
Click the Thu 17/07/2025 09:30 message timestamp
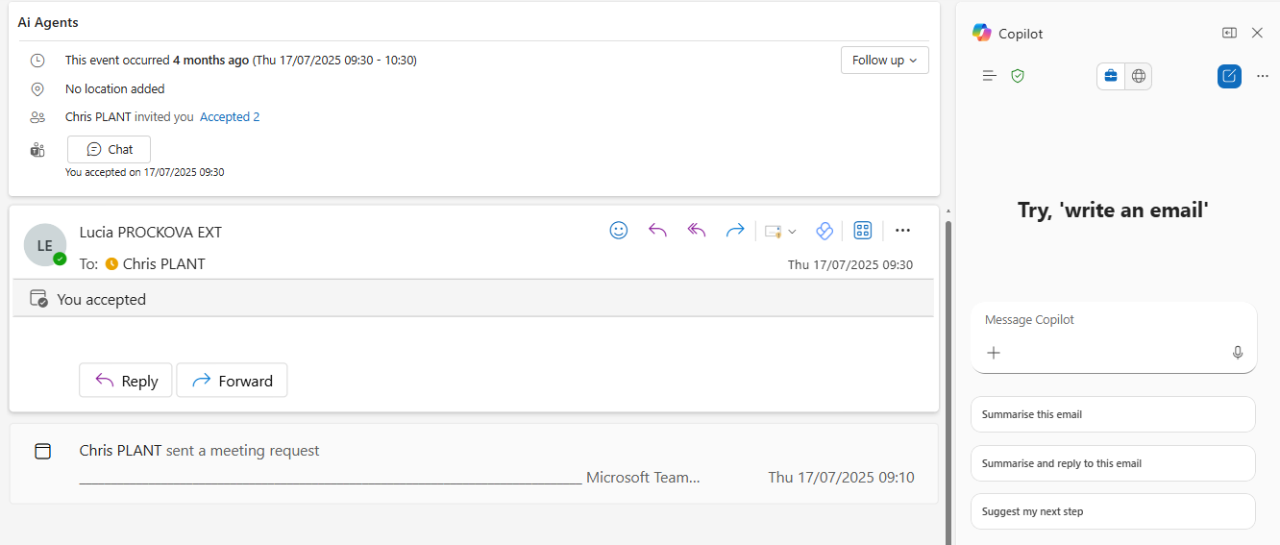[850, 264]
